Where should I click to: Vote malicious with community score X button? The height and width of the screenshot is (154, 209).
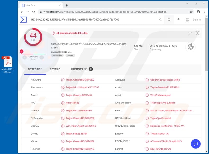pyautogui.click(x=25, y=57)
